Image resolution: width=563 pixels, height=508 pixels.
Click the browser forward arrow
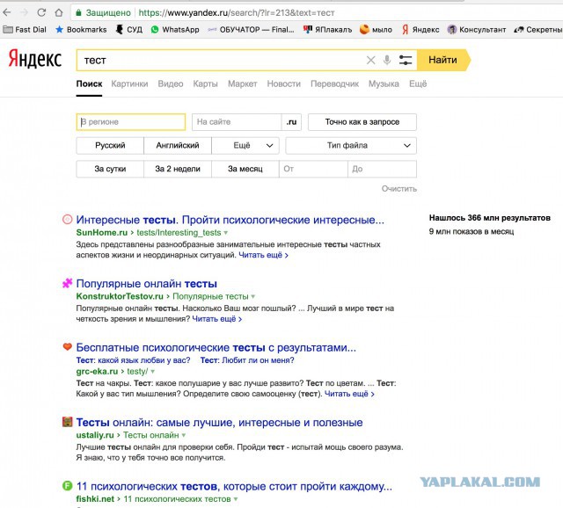point(24,12)
